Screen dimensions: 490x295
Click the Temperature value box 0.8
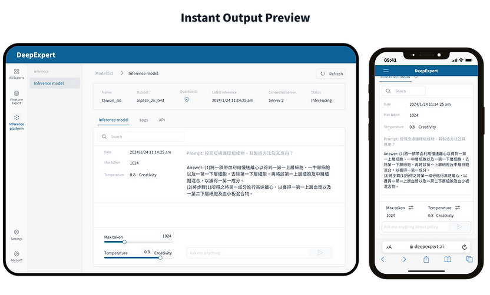tap(147, 252)
